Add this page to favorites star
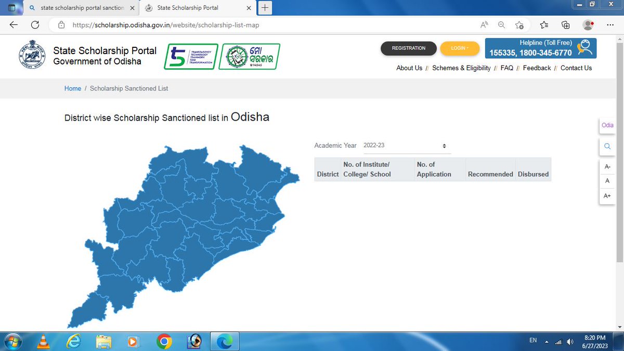Viewport: 624px width, 351px height. click(519, 24)
